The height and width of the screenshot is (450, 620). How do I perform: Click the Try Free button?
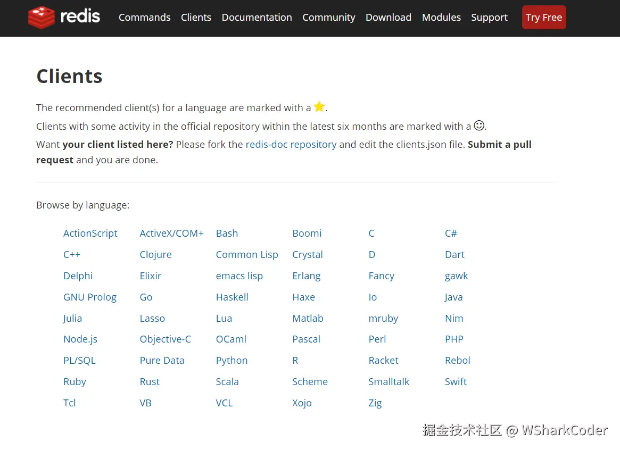(544, 18)
